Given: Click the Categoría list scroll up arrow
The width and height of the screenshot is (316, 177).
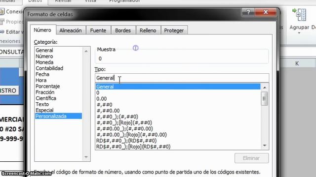Looking at the screenshot, I should click(x=86, y=51).
